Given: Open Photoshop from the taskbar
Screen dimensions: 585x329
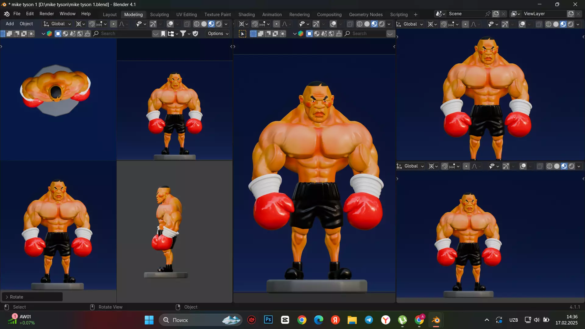Looking at the screenshot, I should [x=268, y=320].
